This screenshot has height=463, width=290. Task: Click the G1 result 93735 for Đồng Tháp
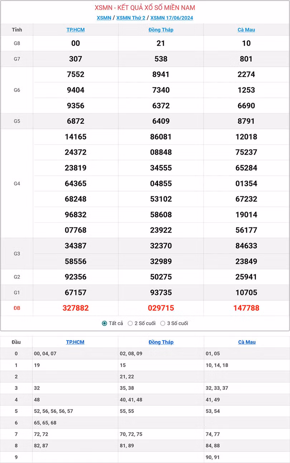tap(161, 292)
